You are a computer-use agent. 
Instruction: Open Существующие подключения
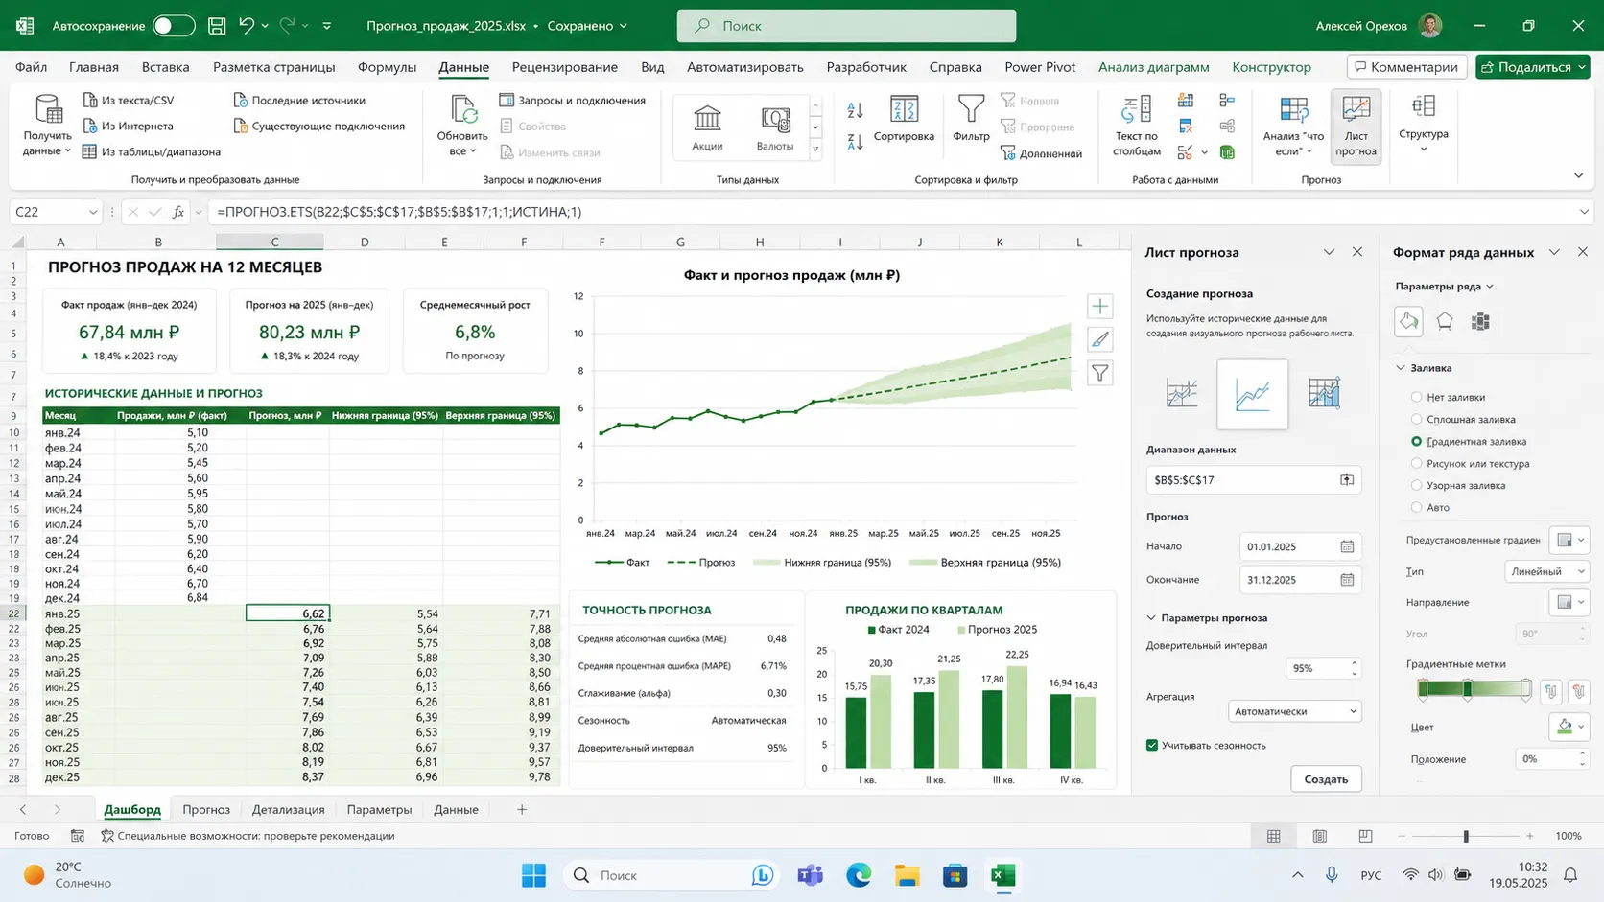319,126
